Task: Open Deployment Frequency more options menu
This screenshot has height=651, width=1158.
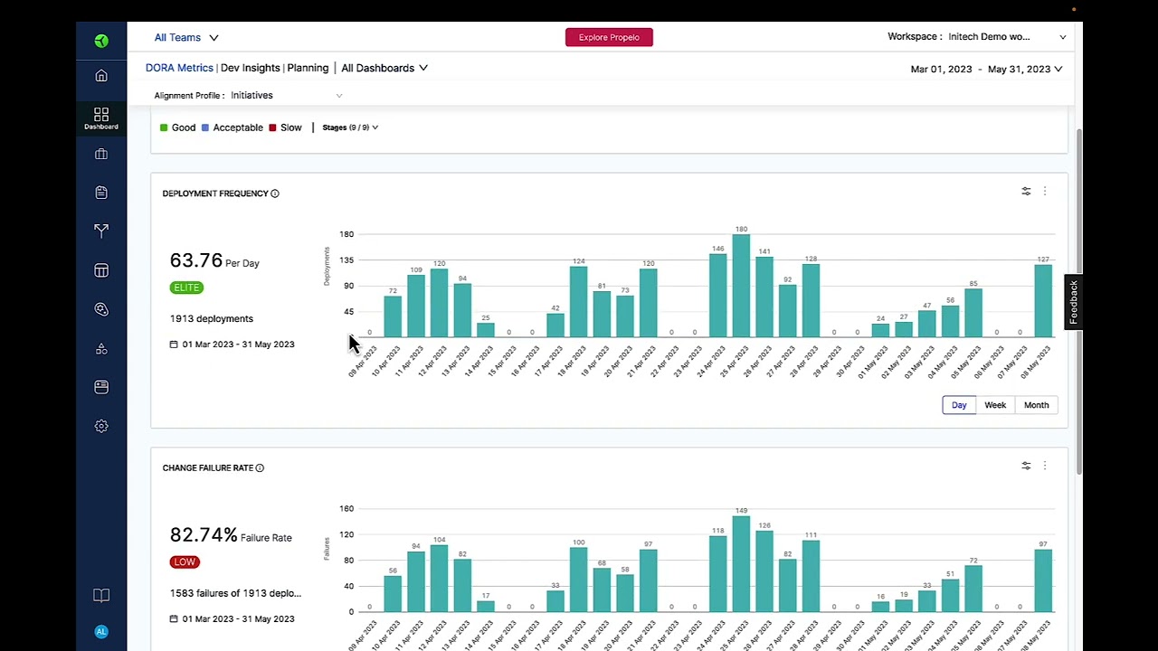Action: (x=1045, y=192)
